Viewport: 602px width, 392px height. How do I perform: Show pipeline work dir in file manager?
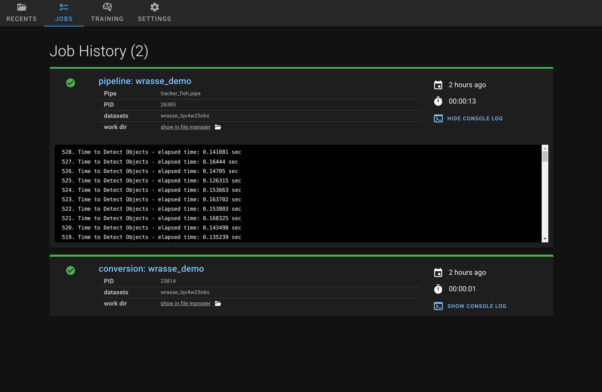(x=186, y=127)
